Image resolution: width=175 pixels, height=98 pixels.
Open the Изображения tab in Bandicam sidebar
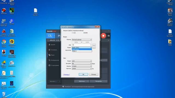[x=54, y=60]
